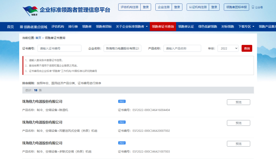Screen dimensions: 276x159
Task: Open 领跑者重点领域 hamburger menu icon
Action: [x=21, y=27]
